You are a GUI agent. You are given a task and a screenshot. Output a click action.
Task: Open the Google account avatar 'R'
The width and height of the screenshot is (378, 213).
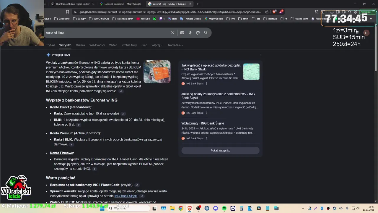pos(366,33)
